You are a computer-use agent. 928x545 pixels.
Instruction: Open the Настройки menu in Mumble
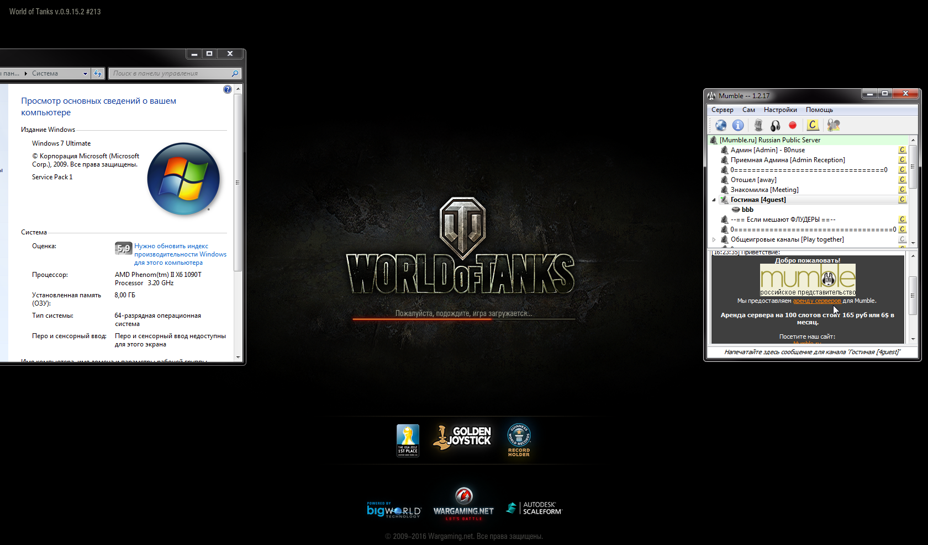pyautogui.click(x=780, y=110)
